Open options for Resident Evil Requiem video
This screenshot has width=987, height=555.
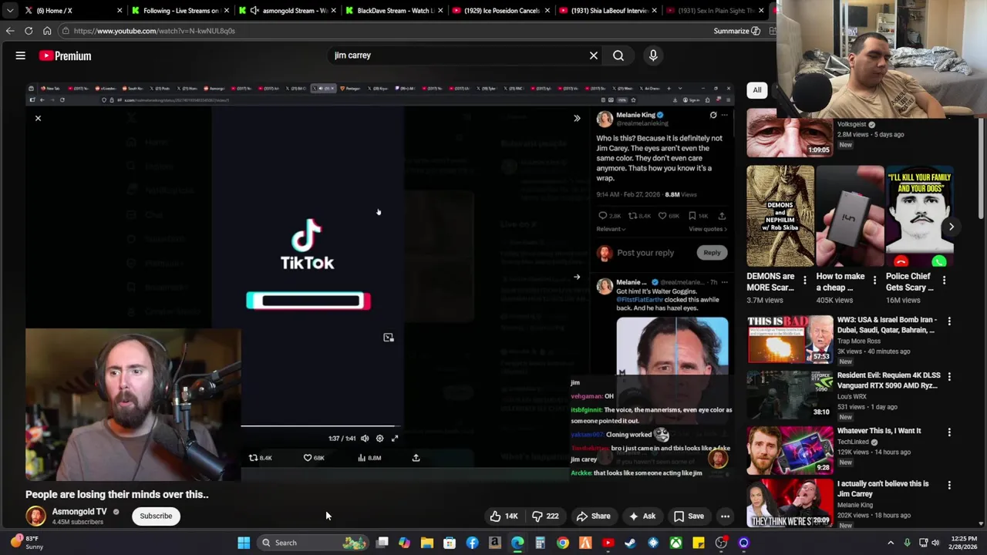[949, 377]
